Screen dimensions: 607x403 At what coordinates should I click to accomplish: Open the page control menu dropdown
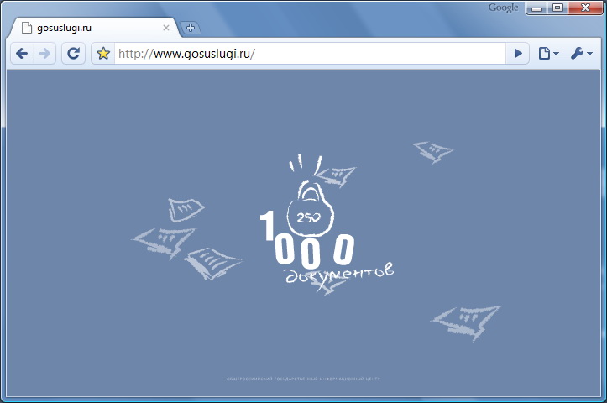click(x=548, y=54)
